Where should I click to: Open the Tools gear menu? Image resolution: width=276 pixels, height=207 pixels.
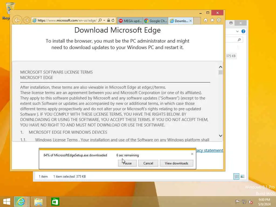pos(219,20)
